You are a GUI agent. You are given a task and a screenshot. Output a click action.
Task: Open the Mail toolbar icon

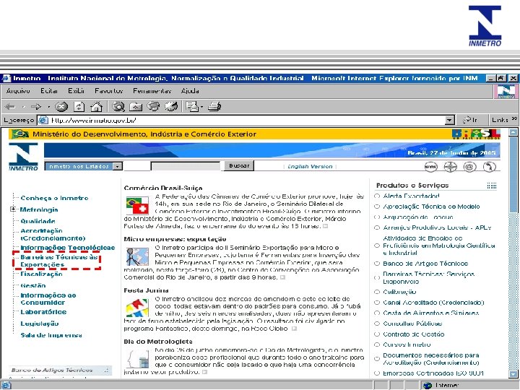point(192,107)
